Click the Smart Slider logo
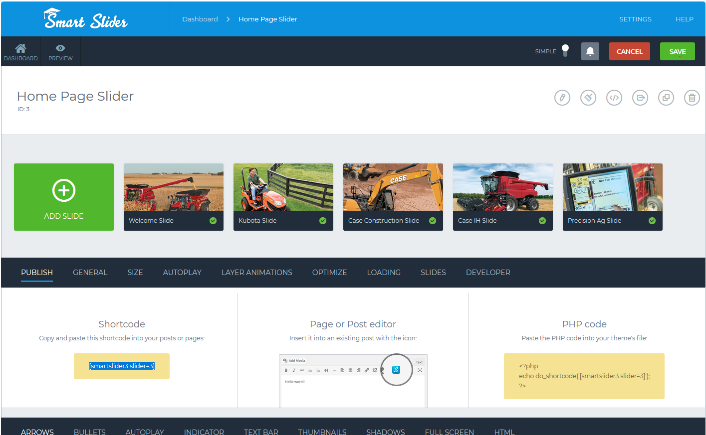This screenshot has width=706, height=435. click(86, 19)
